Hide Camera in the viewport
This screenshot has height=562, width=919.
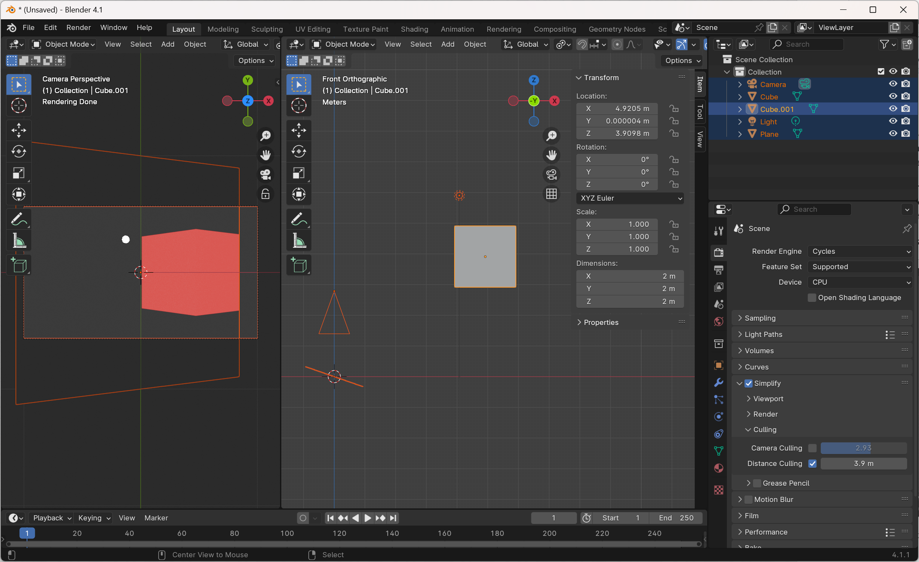(893, 84)
